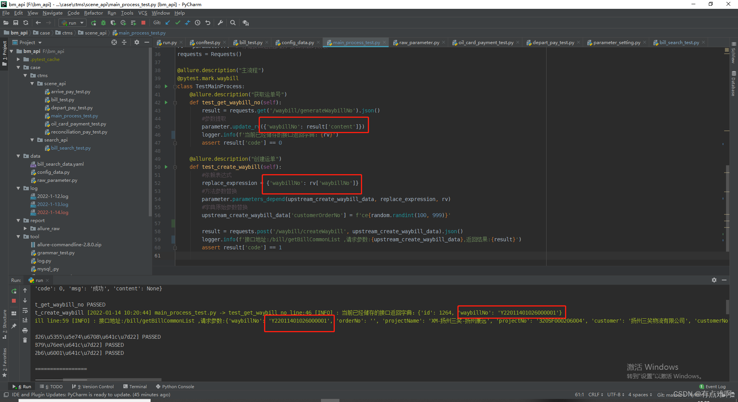Toggle soft-wrap in the Run console
Viewport: 738px width, 402px height.
(x=25, y=310)
